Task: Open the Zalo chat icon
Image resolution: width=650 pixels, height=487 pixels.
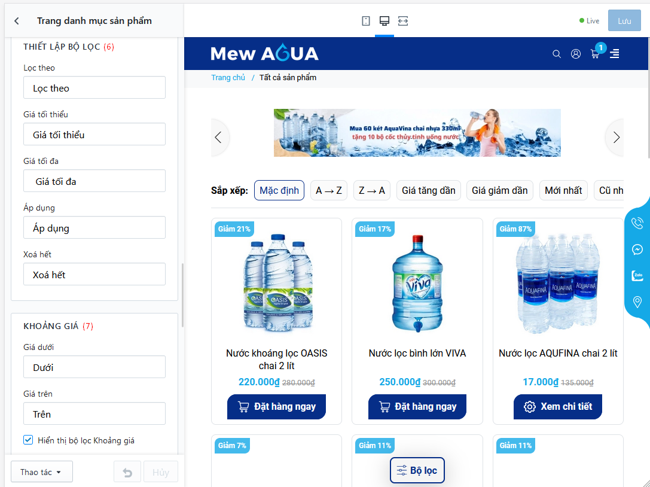Action: [637, 275]
